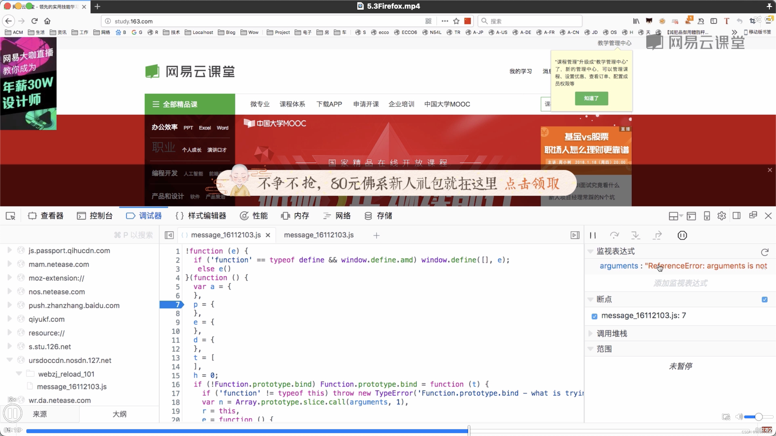Click the 全部精品课 green menu button
Viewport: 776px width, 436px height.
190,104
